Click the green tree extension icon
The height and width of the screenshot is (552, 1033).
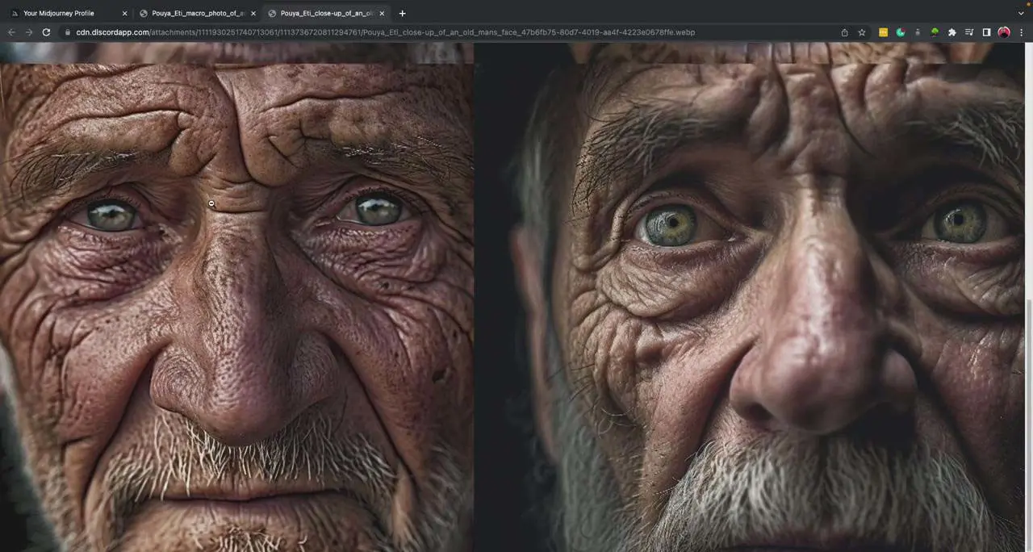tap(935, 32)
